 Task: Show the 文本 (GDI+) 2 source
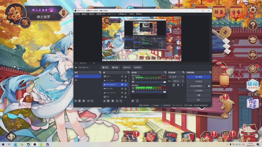[122, 93]
